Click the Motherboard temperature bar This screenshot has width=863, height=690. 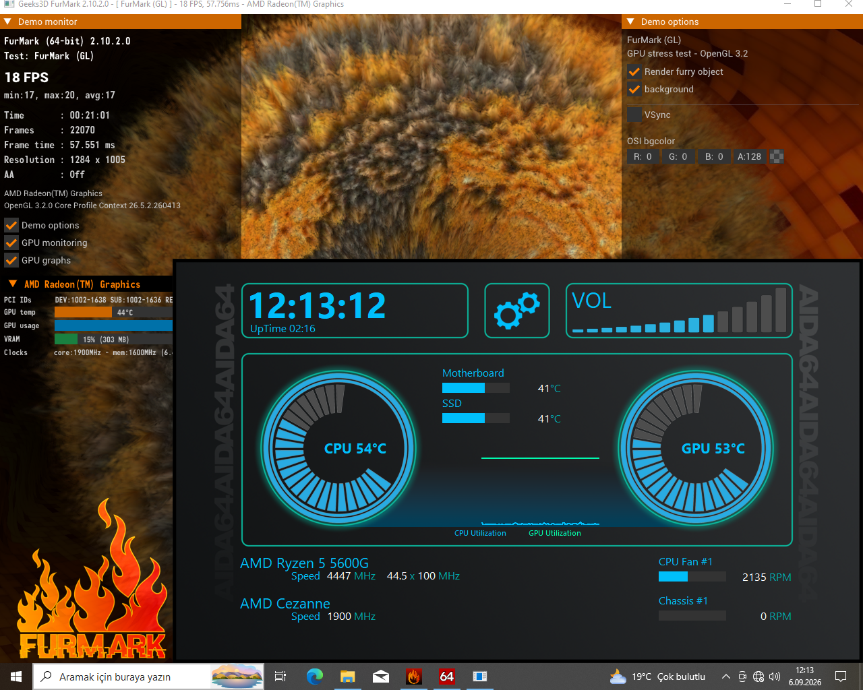pyautogui.click(x=476, y=388)
